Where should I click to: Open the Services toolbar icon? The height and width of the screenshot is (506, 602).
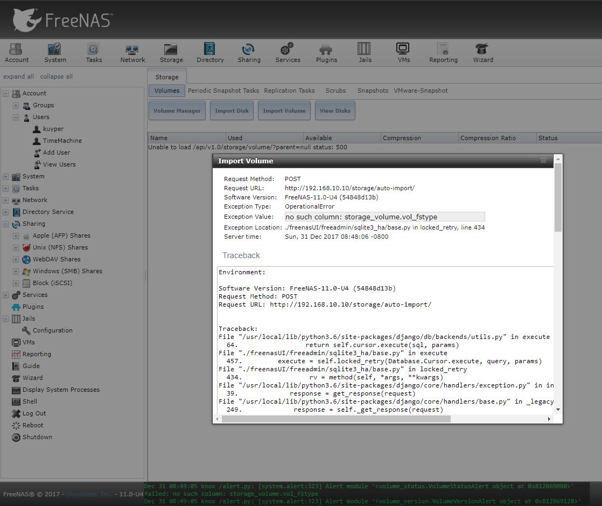[x=288, y=53]
